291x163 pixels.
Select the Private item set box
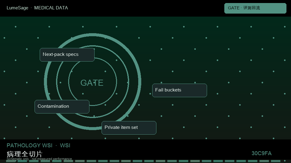coord(129,128)
